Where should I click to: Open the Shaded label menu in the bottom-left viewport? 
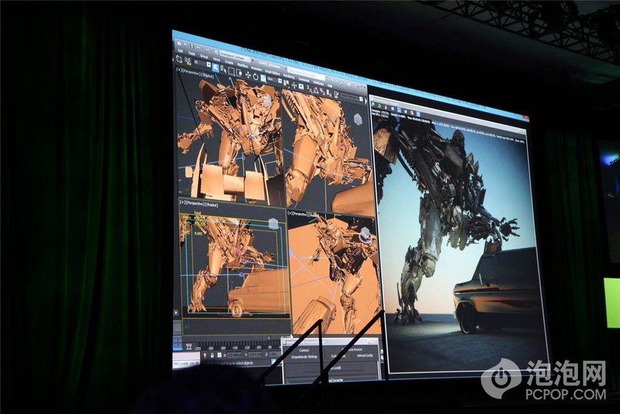[x=211, y=205]
